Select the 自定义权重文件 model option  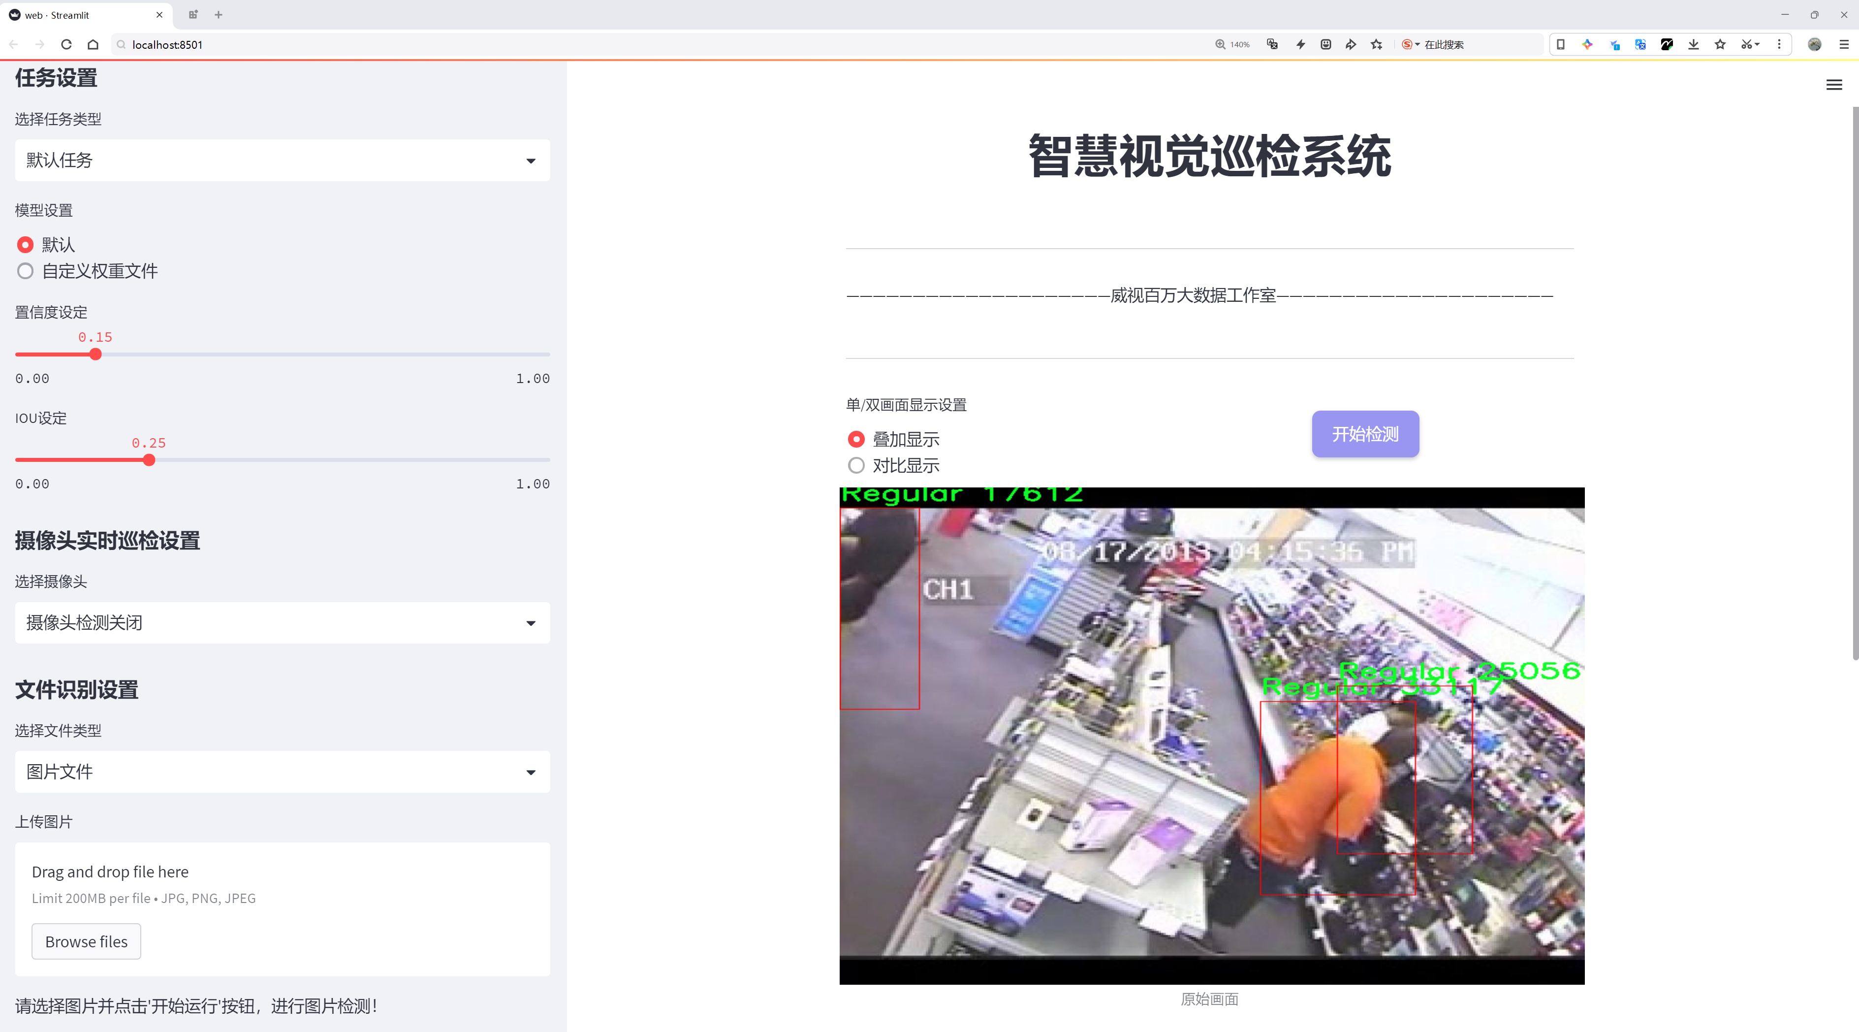tap(26, 271)
